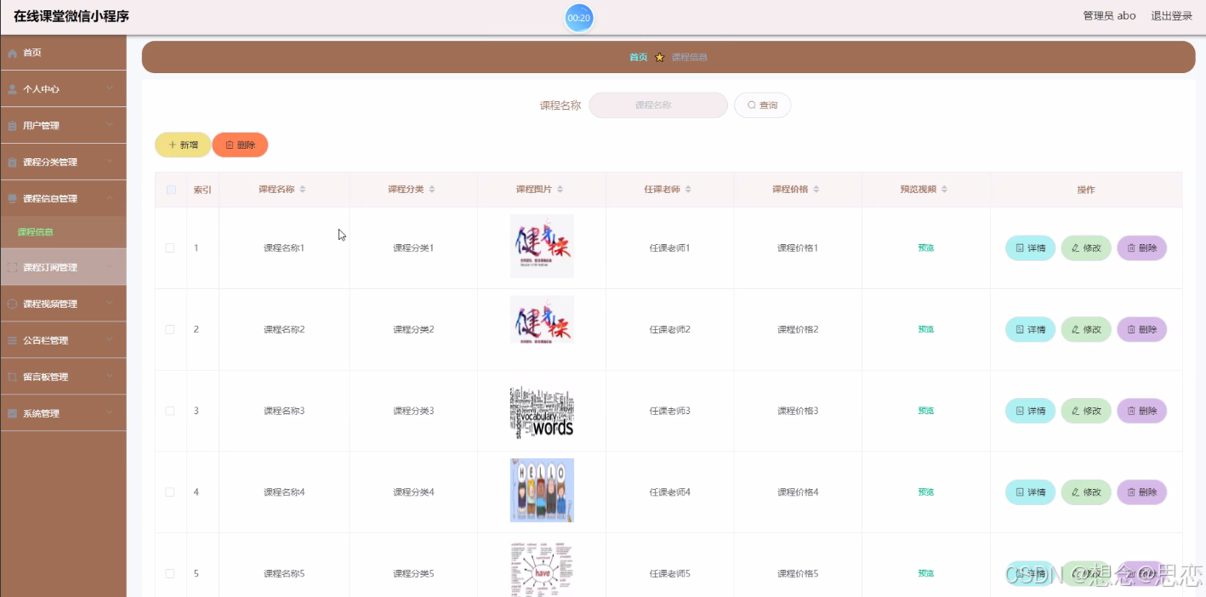Click the 课程价格3 cell
Viewport: 1206px width, 597px height.
[798, 411]
